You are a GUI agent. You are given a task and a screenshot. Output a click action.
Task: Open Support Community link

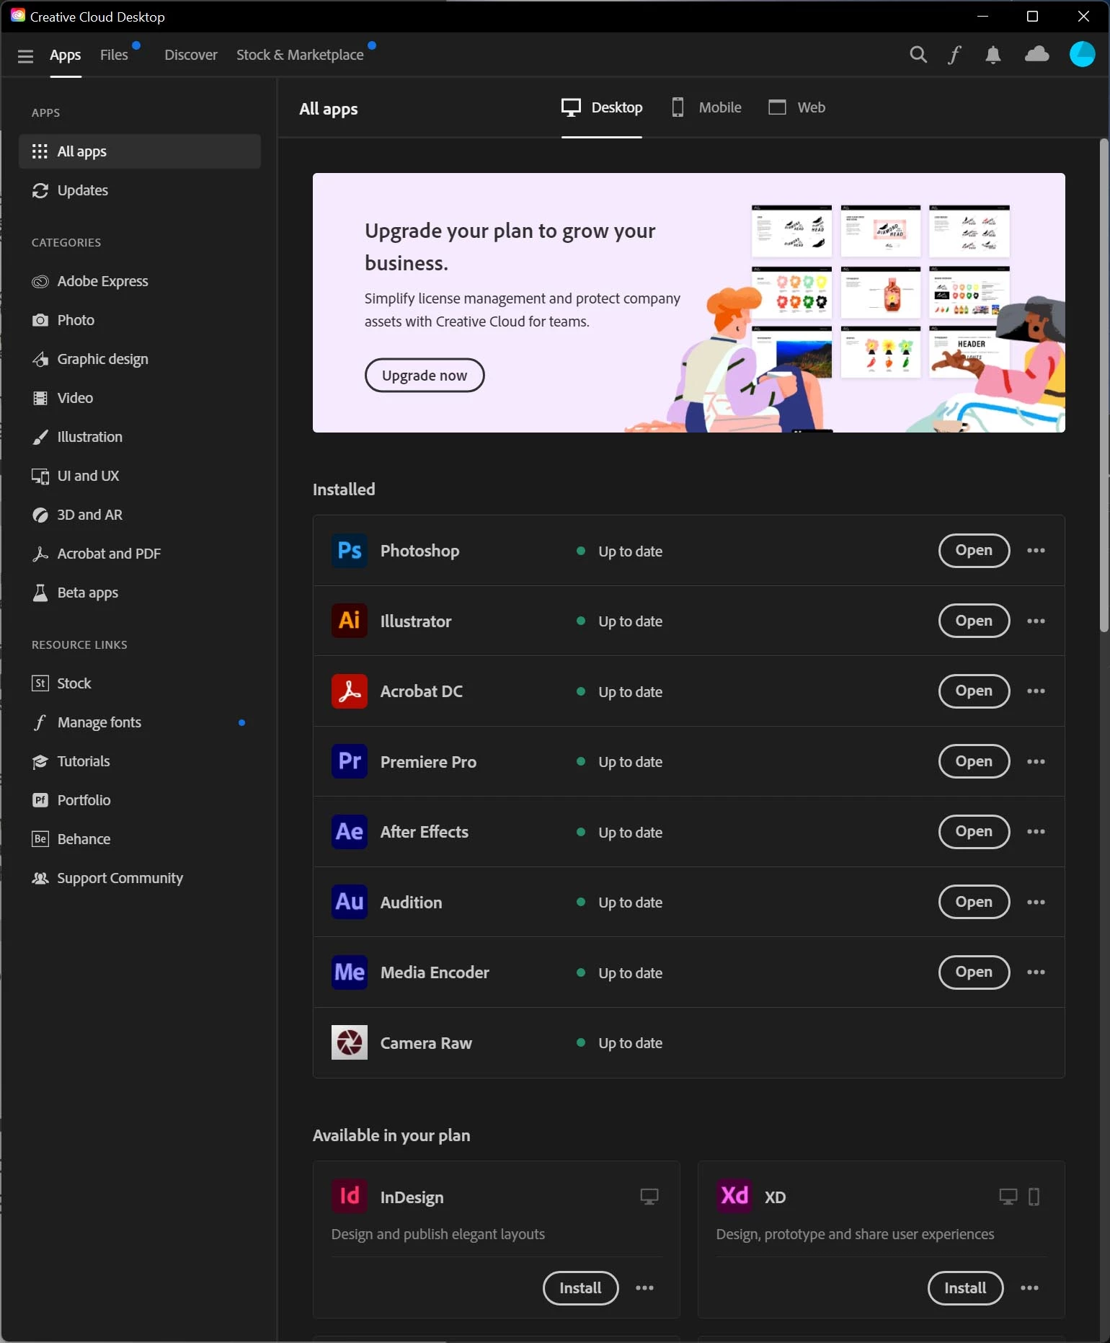[140, 878]
